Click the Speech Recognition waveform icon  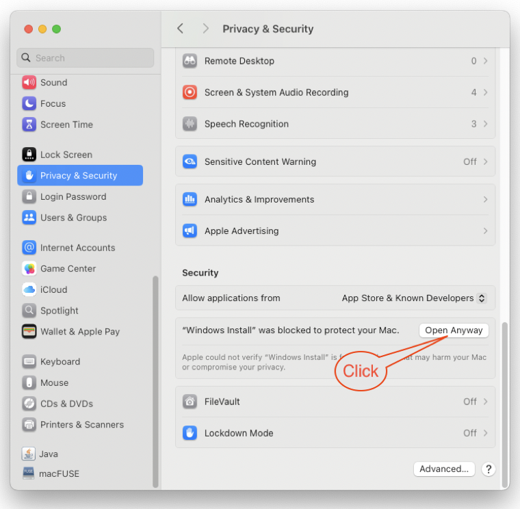(x=190, y=124)
